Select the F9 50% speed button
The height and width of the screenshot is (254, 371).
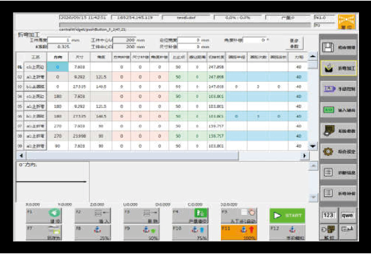(141, 232)
